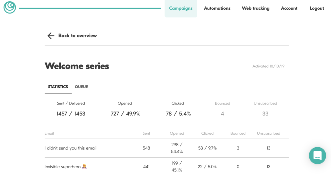Image resolution: width=331 pixels, height=175 pixels.
Task: Click the Unsubscribed total 33
Action: [265, 114]
